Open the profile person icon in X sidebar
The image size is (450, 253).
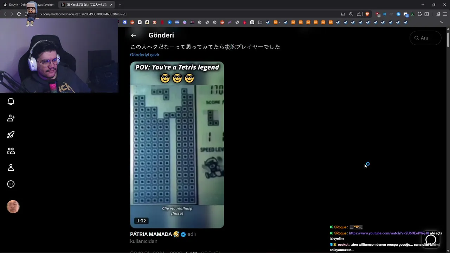(x=11, y=168)
